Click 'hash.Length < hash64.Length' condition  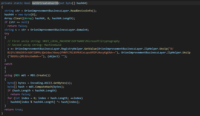pos(34,91)
